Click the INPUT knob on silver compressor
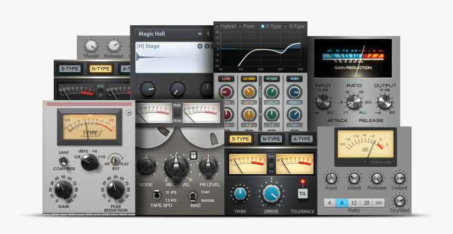 323,102
